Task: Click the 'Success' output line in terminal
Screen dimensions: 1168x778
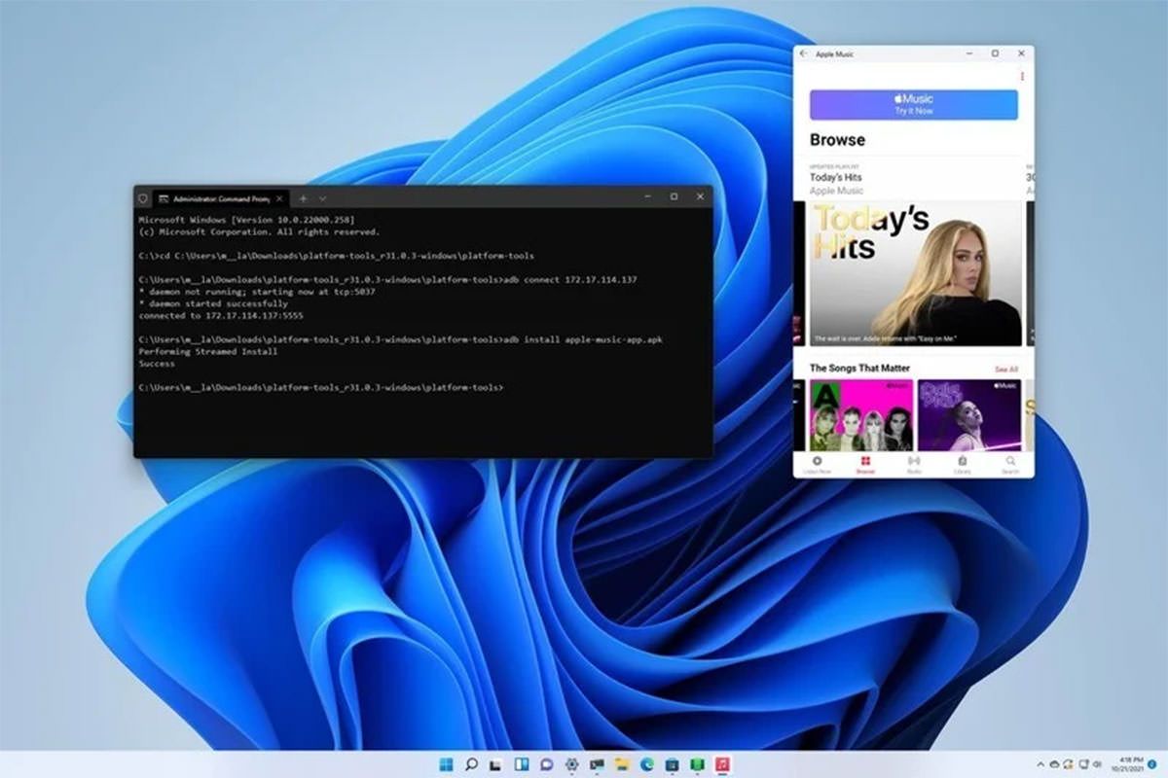Action: click(157, 364)
